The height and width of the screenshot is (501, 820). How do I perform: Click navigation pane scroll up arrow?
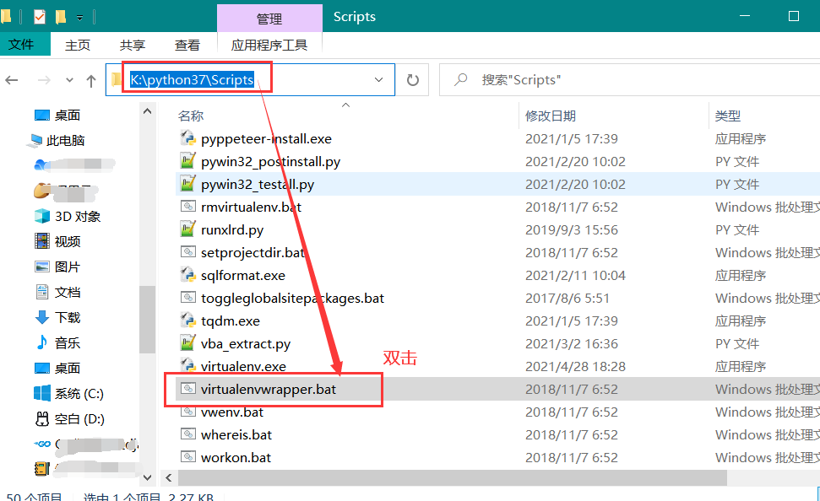click(x=148, y=111)
